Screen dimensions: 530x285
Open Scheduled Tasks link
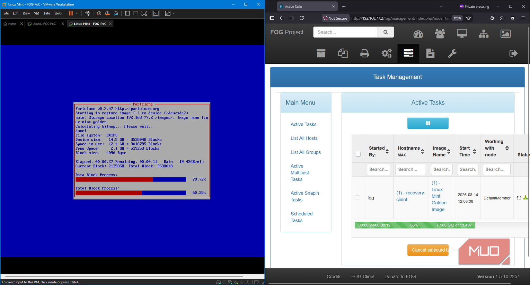301,217
